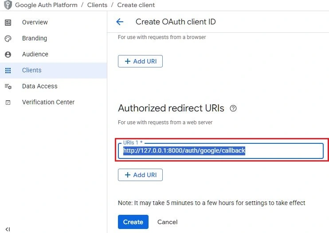The image size is (329, 233).
Task: Click the Data Access settings-list icon
Action: (x=8, y=87)
